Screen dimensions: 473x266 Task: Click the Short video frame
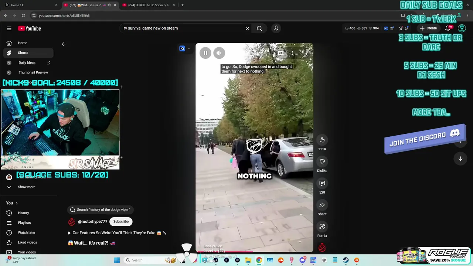click(x=254, y=148)
